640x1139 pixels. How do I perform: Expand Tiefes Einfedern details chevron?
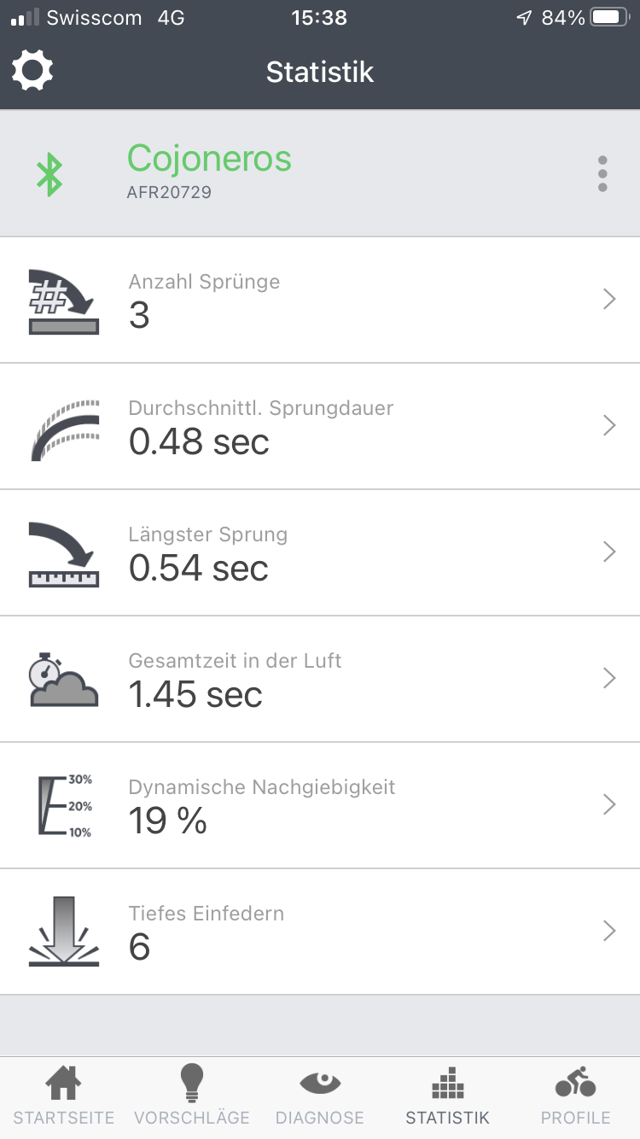coord(609,932)
